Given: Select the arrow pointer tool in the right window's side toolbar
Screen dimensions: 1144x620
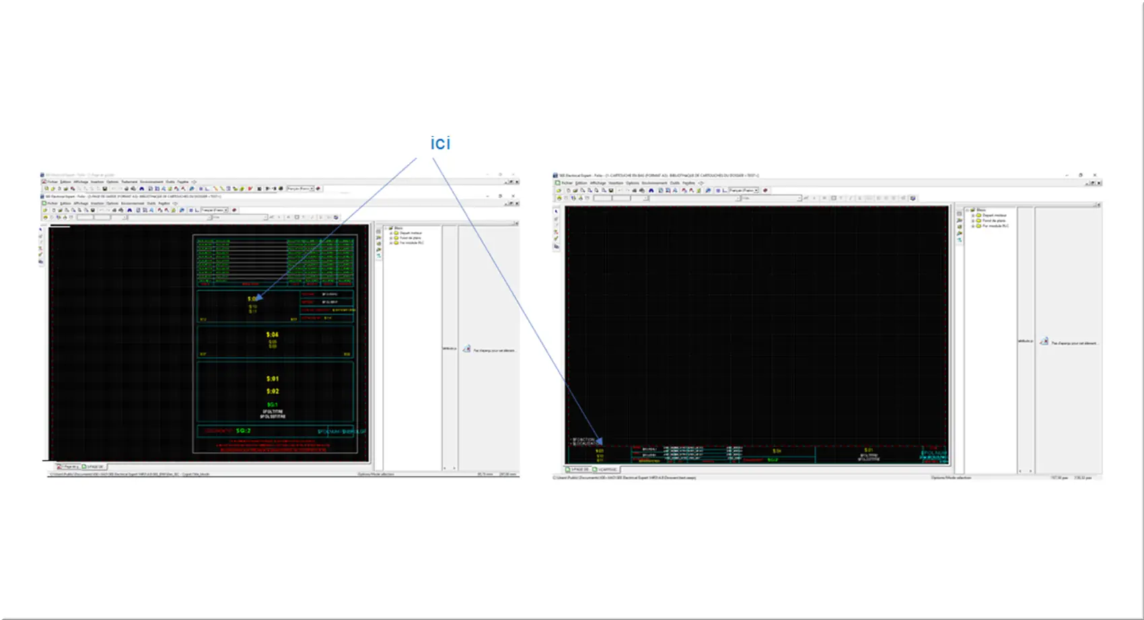Looking at the screenshot, I should (557, 211).
